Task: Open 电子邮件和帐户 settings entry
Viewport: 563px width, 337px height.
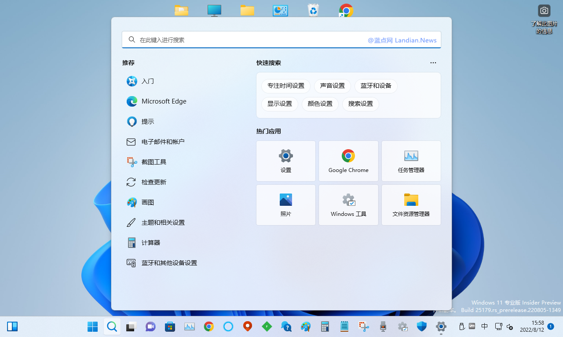Action: (x=185, y=142)
